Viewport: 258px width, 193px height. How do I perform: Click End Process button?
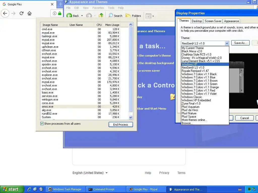(121, 125)
